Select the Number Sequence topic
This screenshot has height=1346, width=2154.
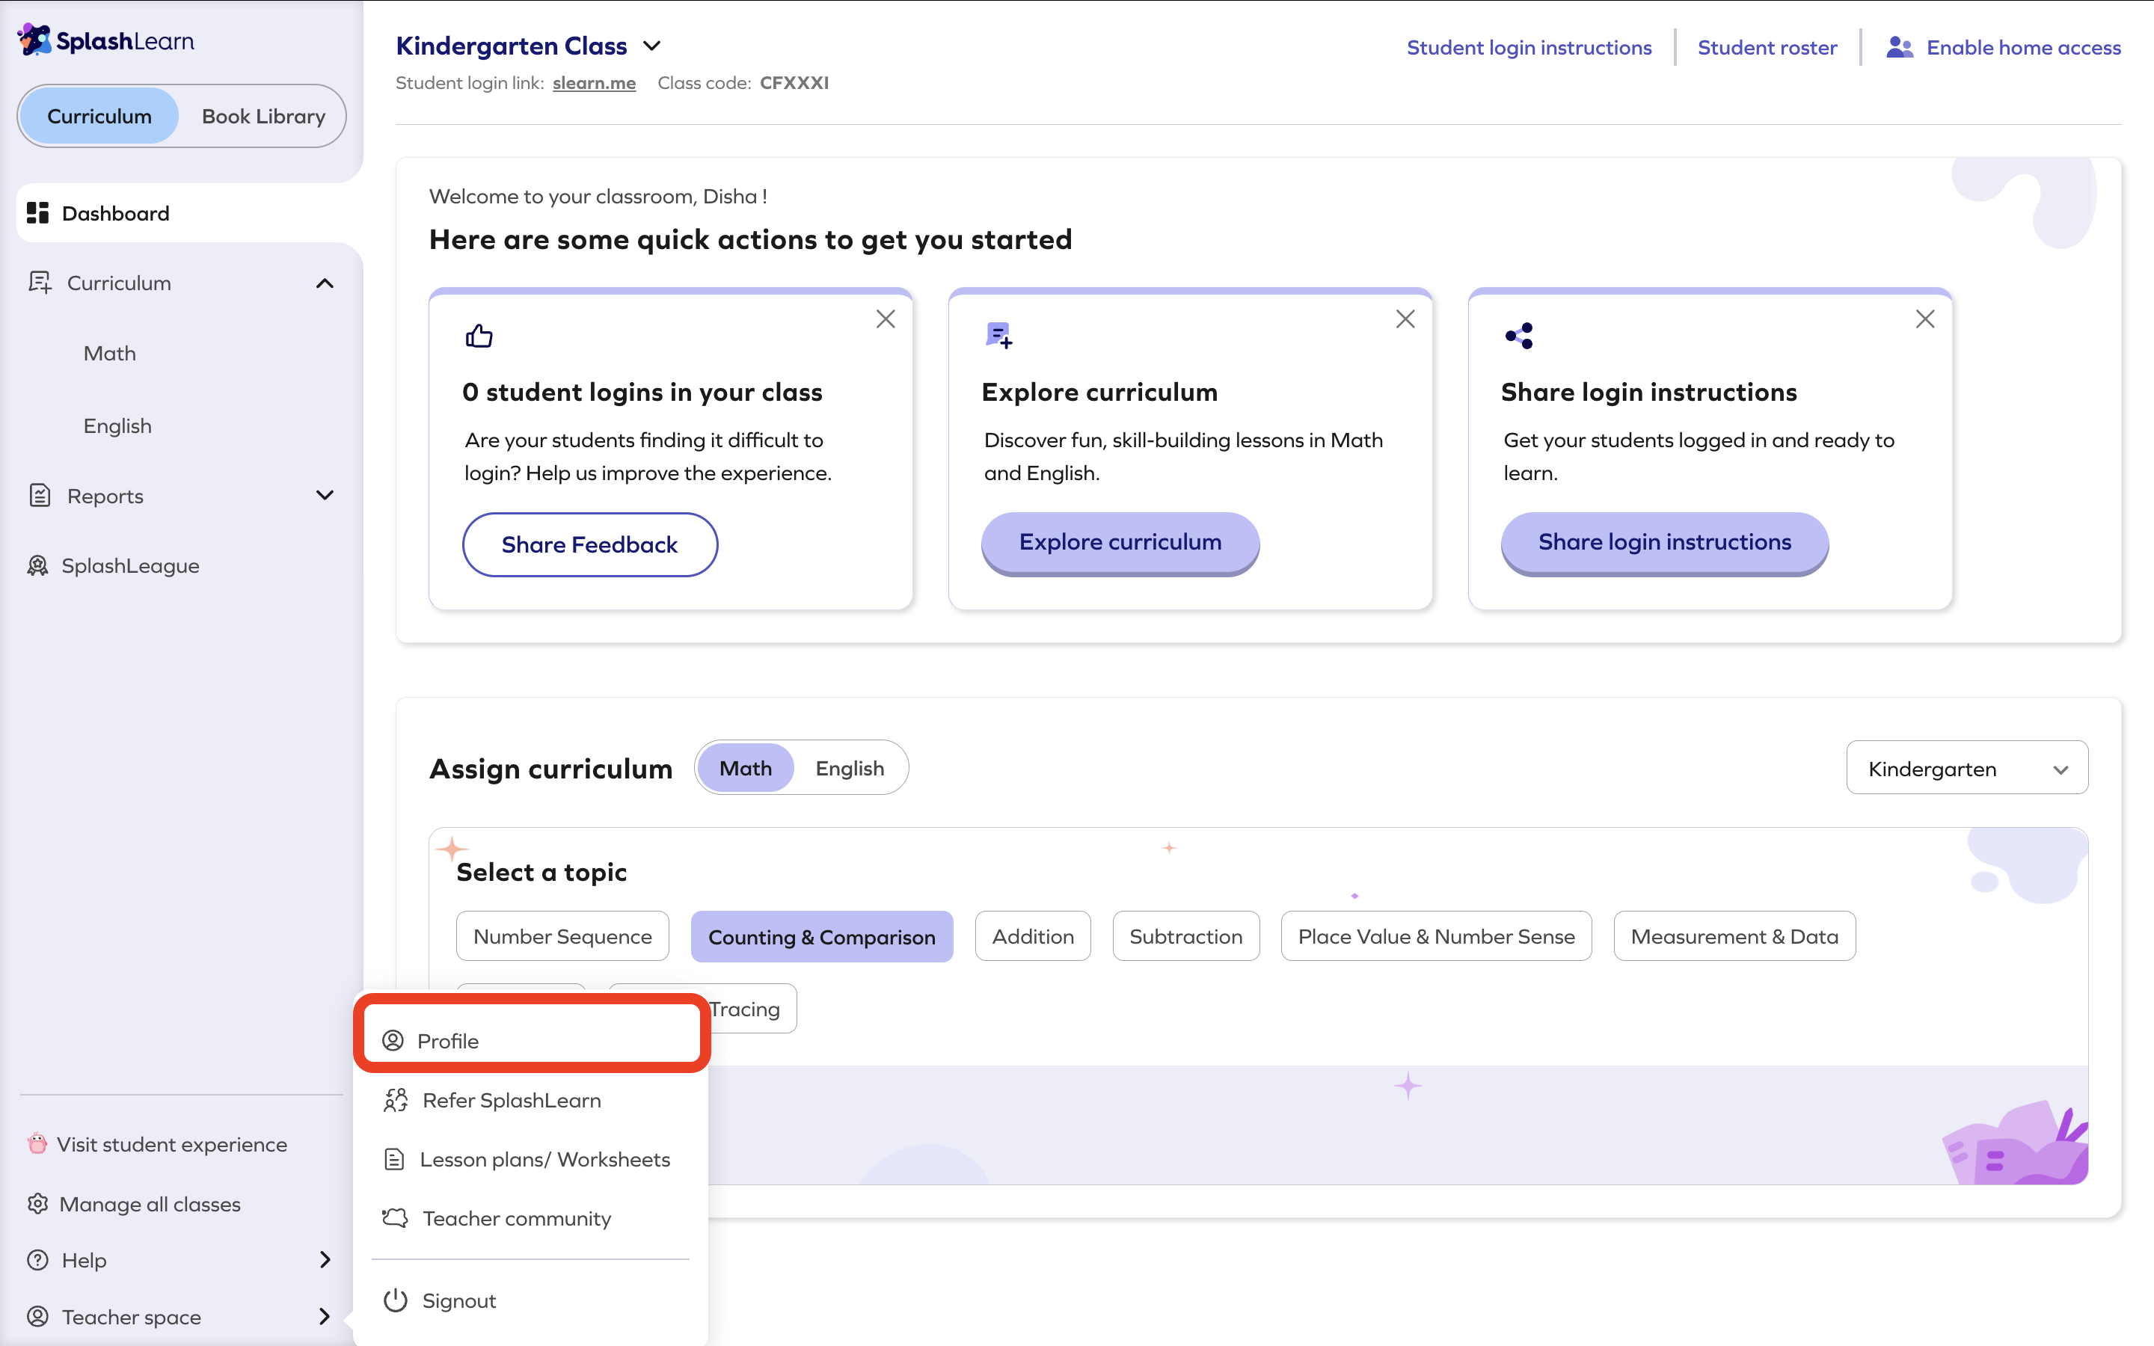(562, 936)
